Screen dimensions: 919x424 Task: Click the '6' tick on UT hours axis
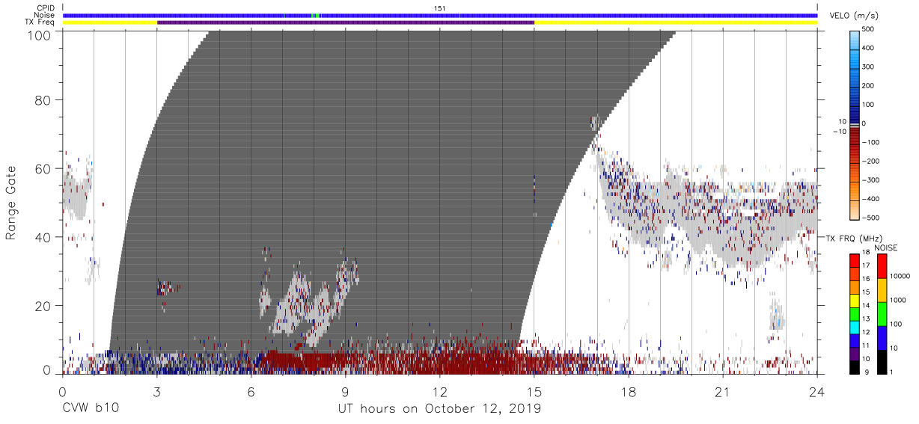point(251,392)
